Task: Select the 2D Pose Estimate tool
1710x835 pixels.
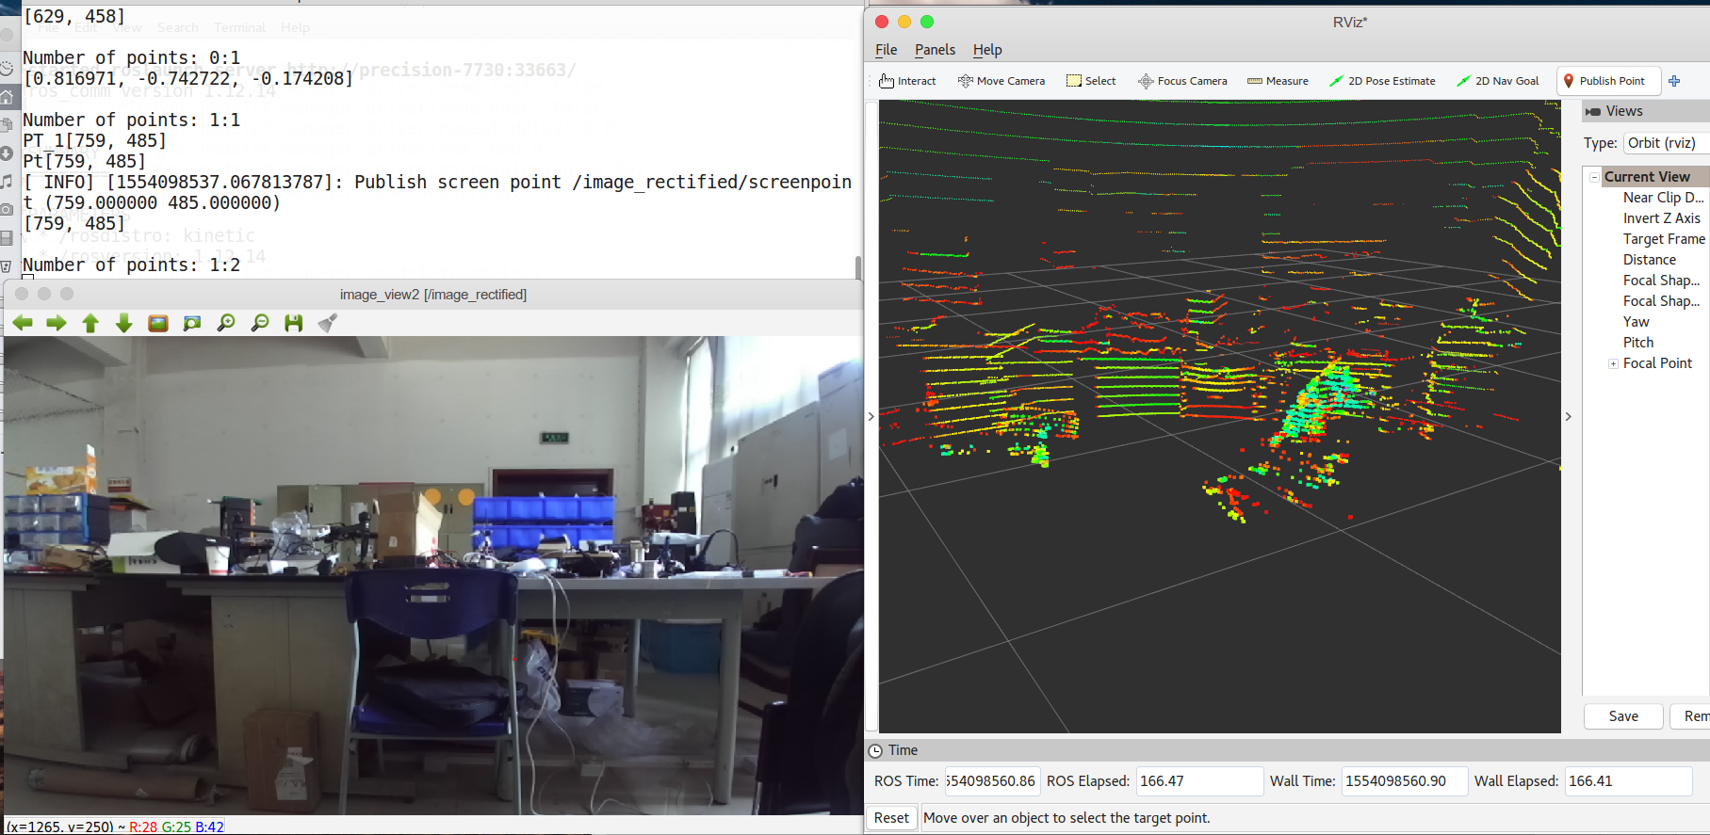Action: coord(1382,81)
